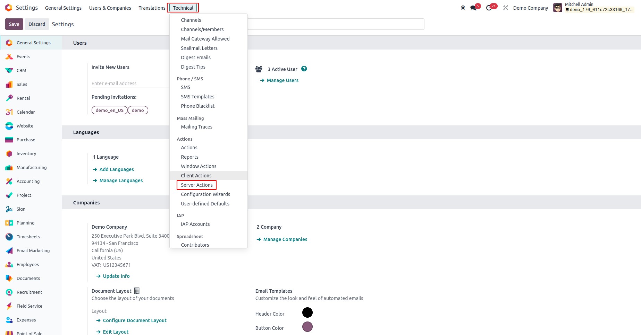Viewport: 641px width, 335px height.
Task: Open the conversations chat icon
Action: tap(474, 8)
